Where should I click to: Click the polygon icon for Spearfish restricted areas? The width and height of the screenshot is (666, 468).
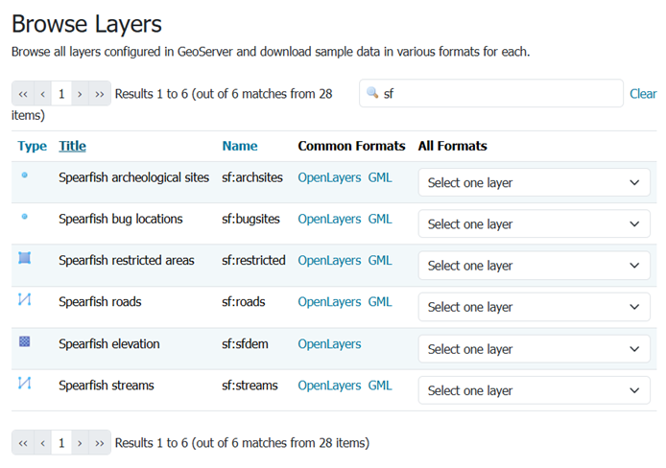coord(24,259)
